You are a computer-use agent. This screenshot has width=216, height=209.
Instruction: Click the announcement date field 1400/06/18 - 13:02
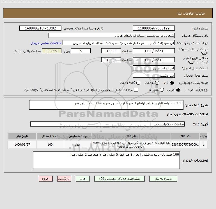click(x=40, y=28)
